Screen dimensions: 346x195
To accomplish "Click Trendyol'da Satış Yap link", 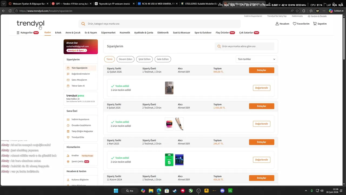I will (x=277, y=16).
